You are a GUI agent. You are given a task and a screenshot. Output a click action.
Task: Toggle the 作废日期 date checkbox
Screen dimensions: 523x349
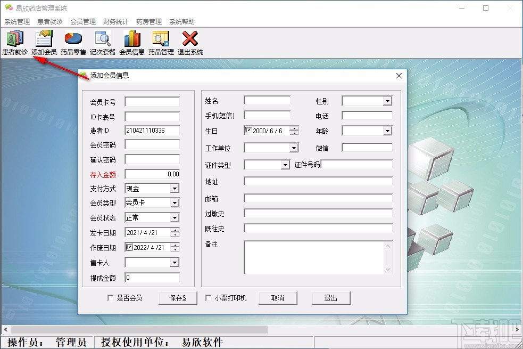click(129, 247)
